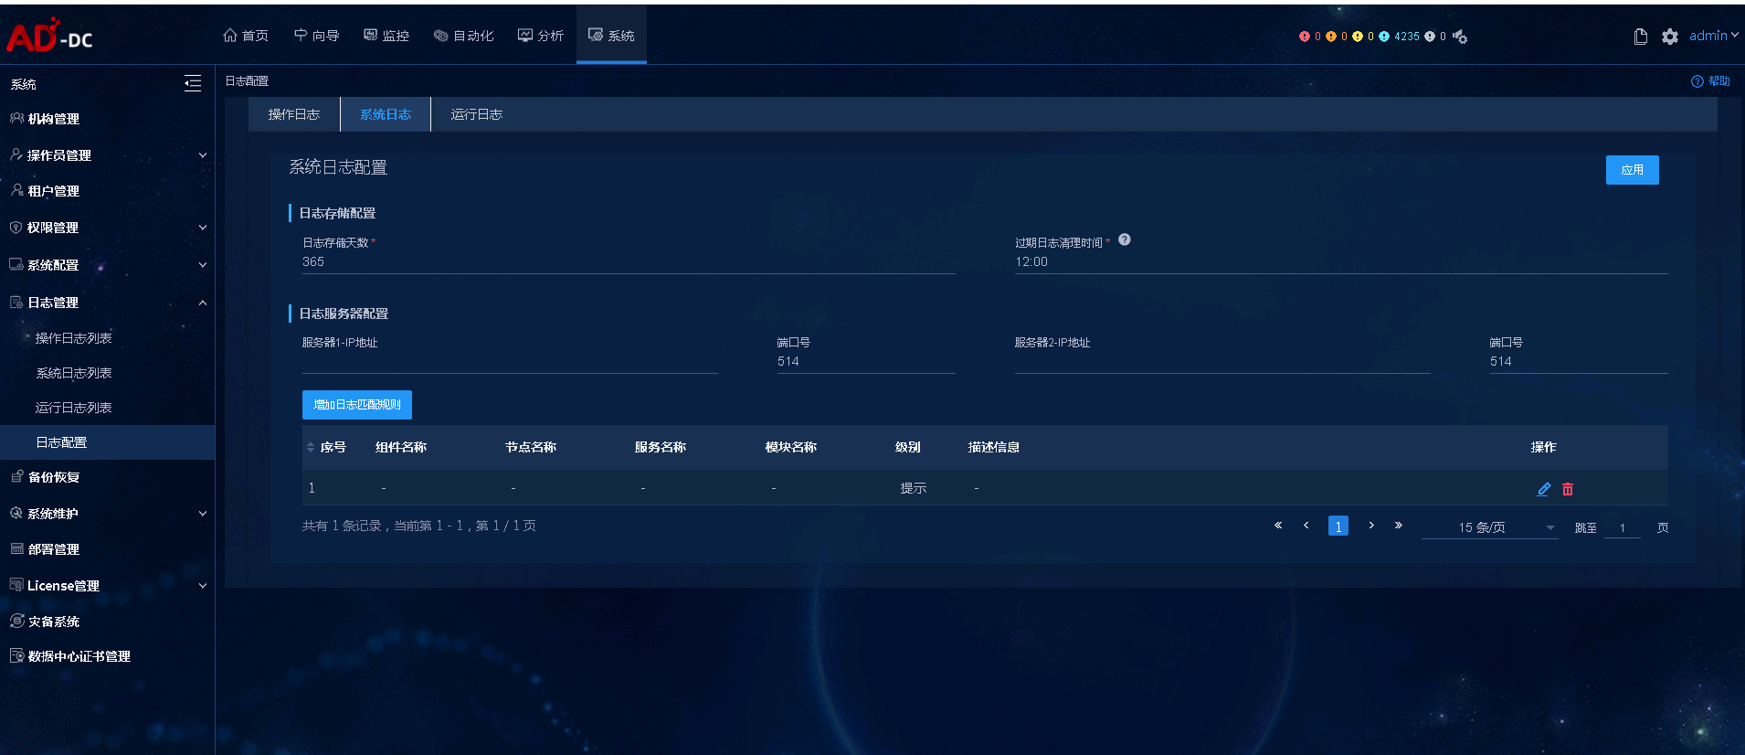Click the 提示 level cell in row 1
Viewport: 1745px width, 755px height.
(x=914, y=488)
